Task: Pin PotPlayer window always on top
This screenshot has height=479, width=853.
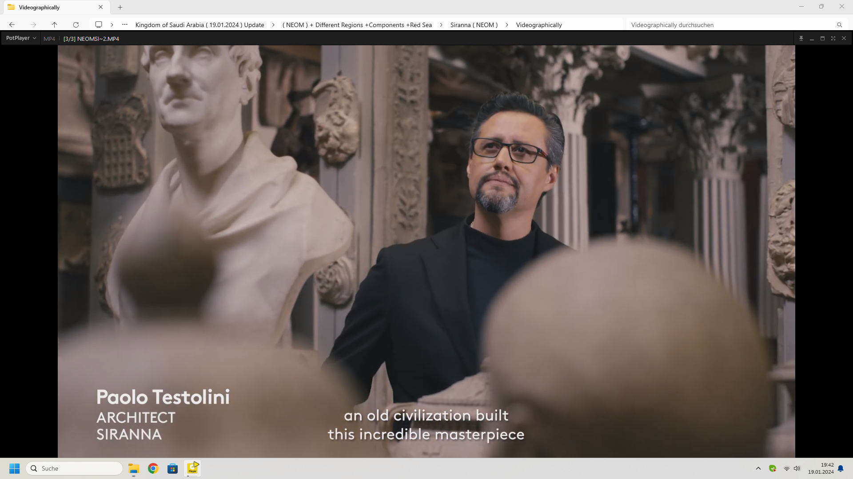Action: tap(801, 39)
